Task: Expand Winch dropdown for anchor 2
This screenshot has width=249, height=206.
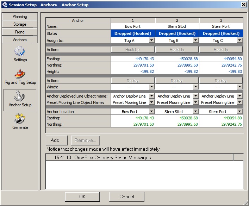Action: (x=195, y=87)
